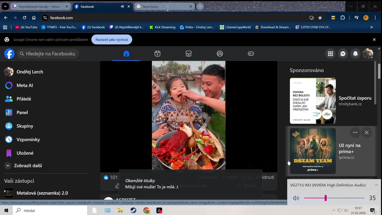Image resolution: width=382 pixels, height=215 pixels.
Task: Open the Spočítat úsporu ad link
Action: point(355,98)
